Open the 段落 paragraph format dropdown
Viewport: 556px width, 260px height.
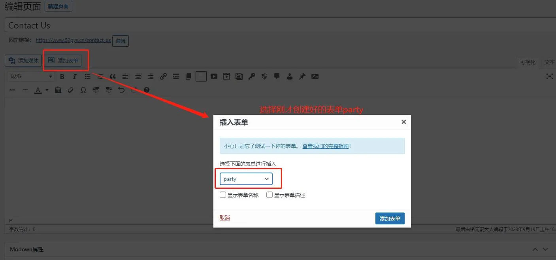tap(31, 76)
